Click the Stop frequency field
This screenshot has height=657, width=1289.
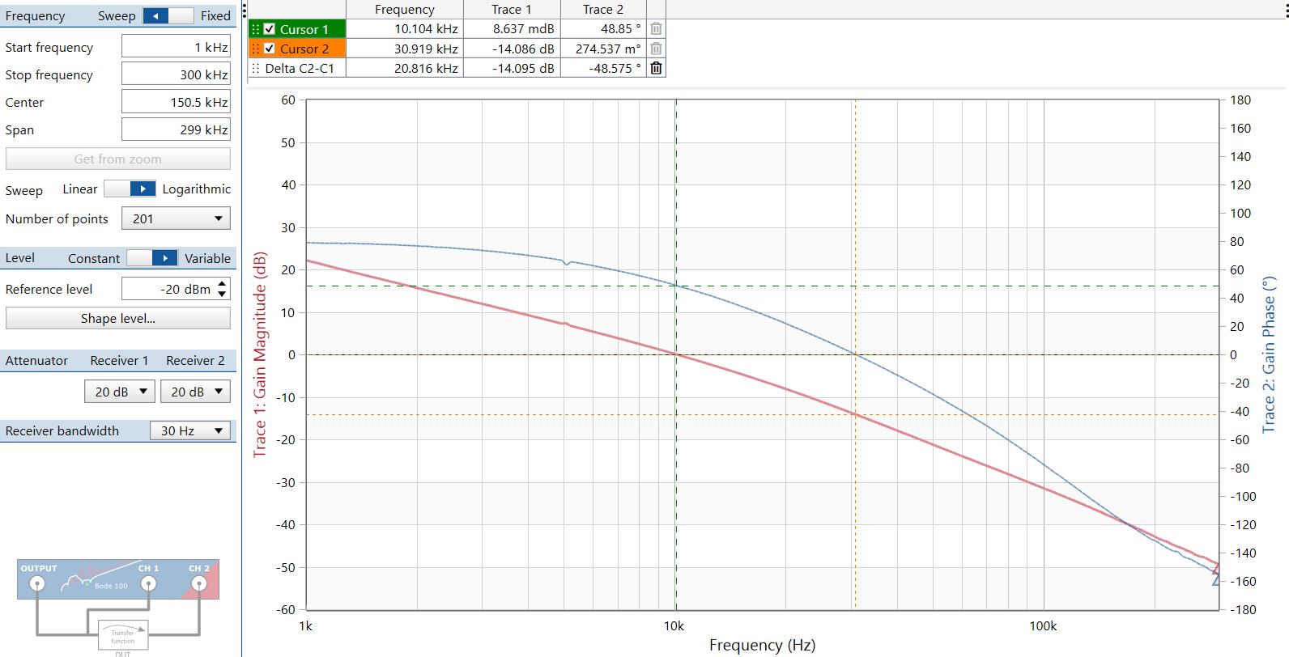pos(176,74)
